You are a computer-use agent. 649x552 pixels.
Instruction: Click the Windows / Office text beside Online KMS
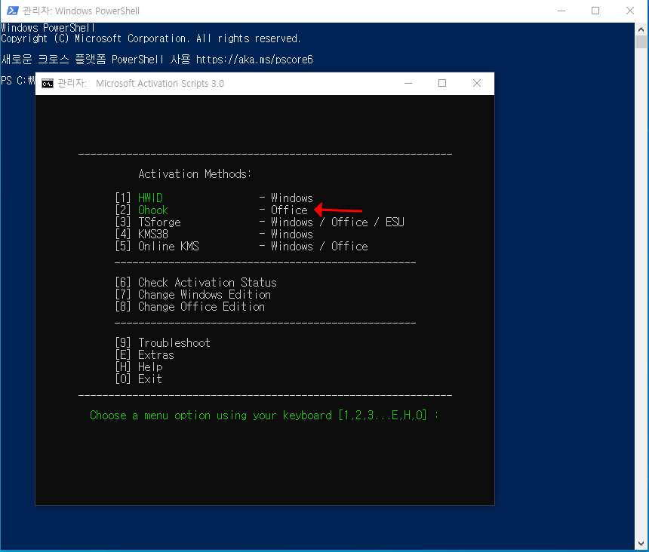tap(319, 247)
